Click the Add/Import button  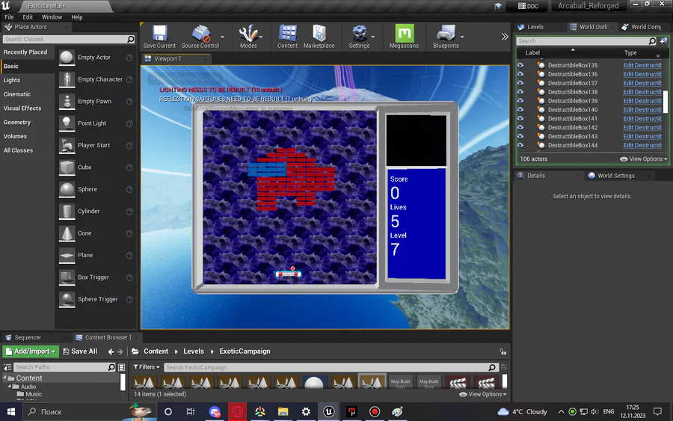[31, 351]
